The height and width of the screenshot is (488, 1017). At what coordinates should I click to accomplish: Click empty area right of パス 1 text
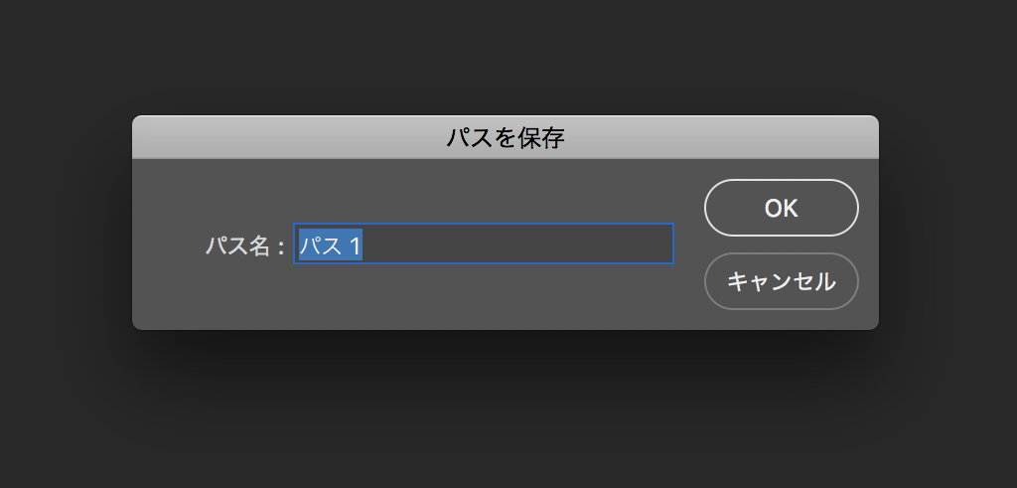pos(517,244)
